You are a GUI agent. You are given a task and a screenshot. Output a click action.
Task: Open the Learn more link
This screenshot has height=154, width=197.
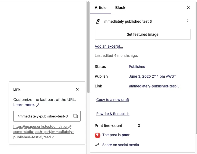(x=24, y=105)
